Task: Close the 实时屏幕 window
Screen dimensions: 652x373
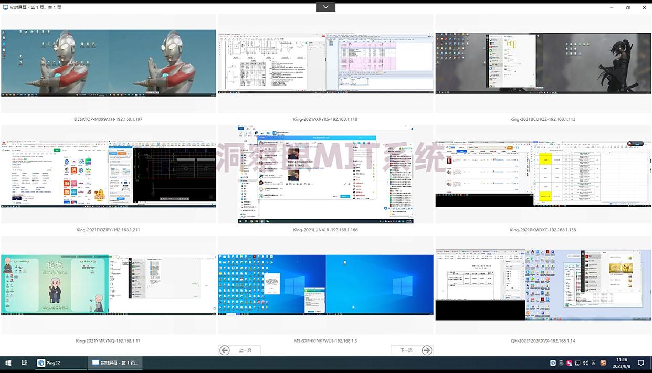Action: (x=644, y=7)
